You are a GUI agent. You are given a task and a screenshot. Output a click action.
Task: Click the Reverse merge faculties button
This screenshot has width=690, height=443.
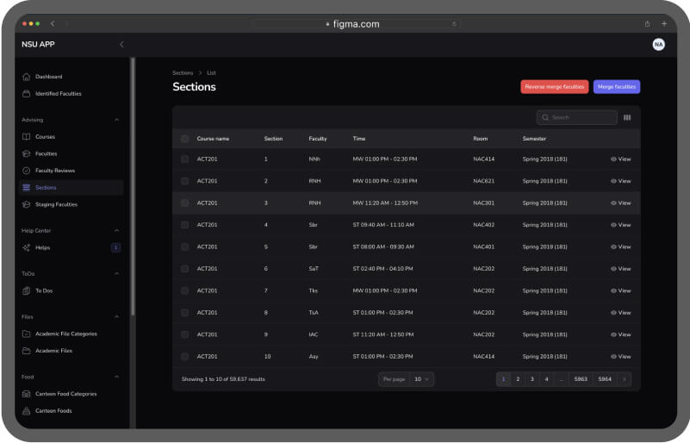[554, 87]
